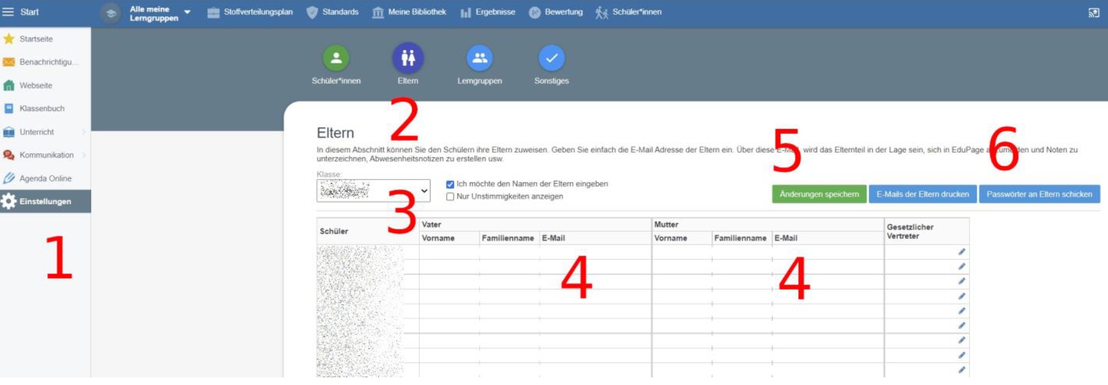Expand the Alle meine Lerngruppen dropdown
The width and height of the screenshot is (1108, 385).
click(x=187, y=12)
